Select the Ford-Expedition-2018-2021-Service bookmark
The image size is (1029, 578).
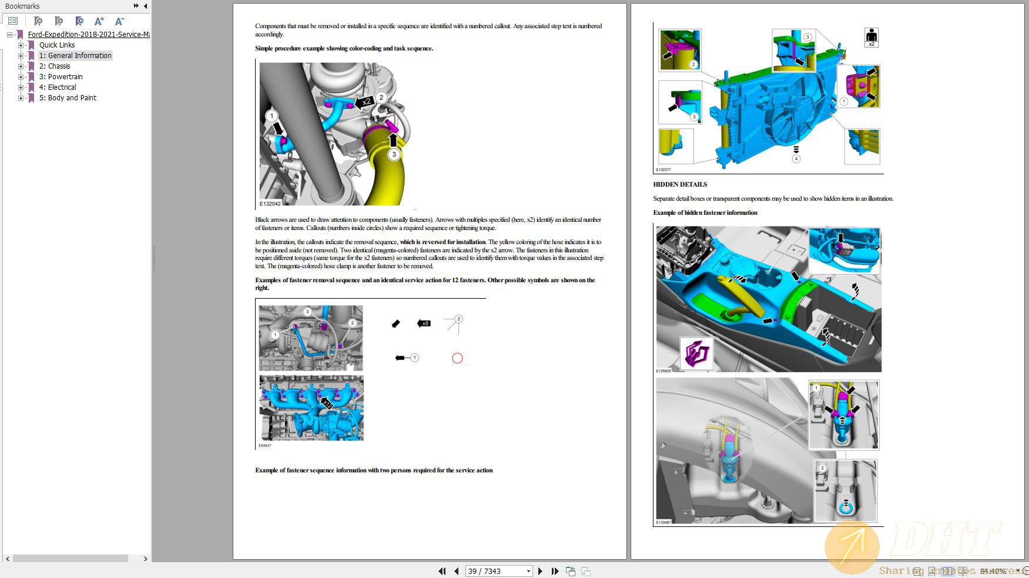click(89, 35)
